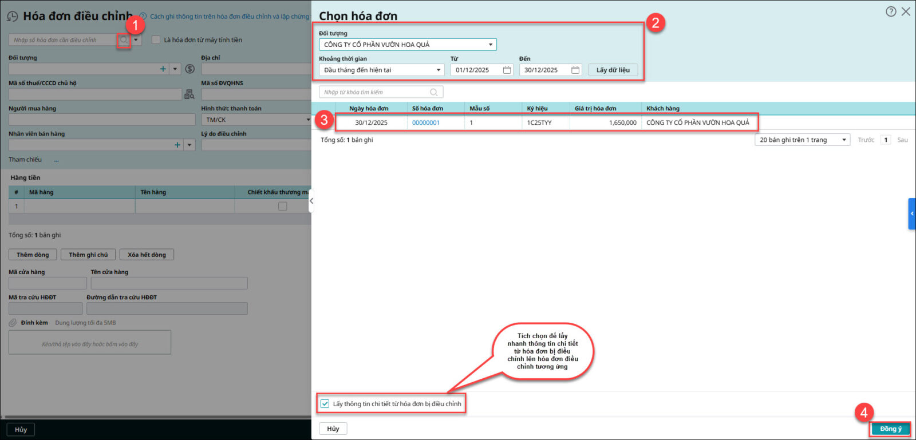Open the Khoảng thời gian dropdown

439,70
